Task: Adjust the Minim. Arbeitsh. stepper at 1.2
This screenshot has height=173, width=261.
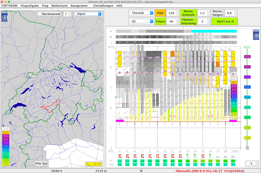Action: pyautogui.click(x=209, y=13)
